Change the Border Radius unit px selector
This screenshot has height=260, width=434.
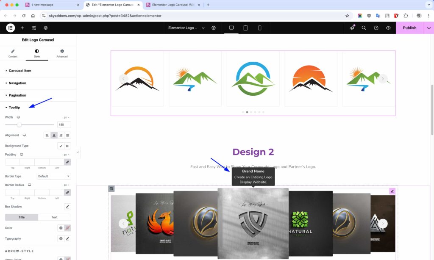click(x=67, y=185)
